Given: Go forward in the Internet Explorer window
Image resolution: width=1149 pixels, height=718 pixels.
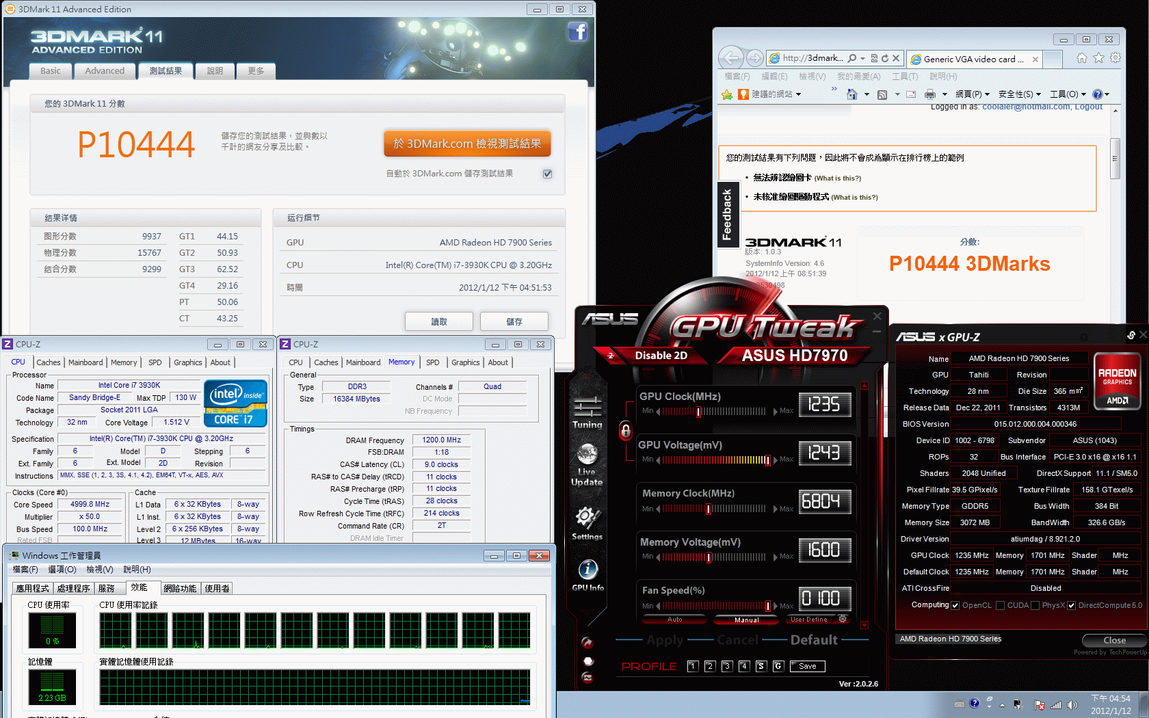Looking at the screenshot, I should 754,58.
